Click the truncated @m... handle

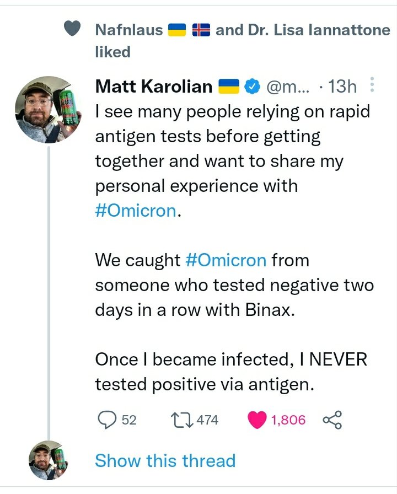(x=288, y=87)
